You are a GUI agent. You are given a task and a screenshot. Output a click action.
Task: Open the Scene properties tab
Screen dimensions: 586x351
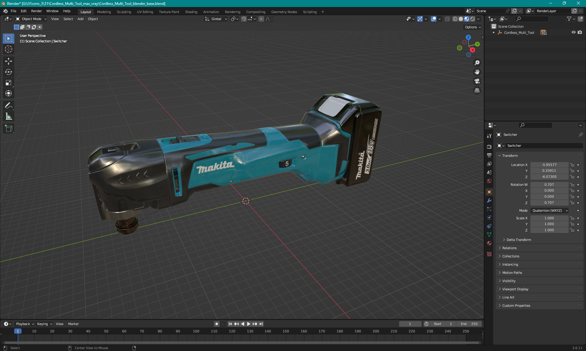click(x=489, y=172)
